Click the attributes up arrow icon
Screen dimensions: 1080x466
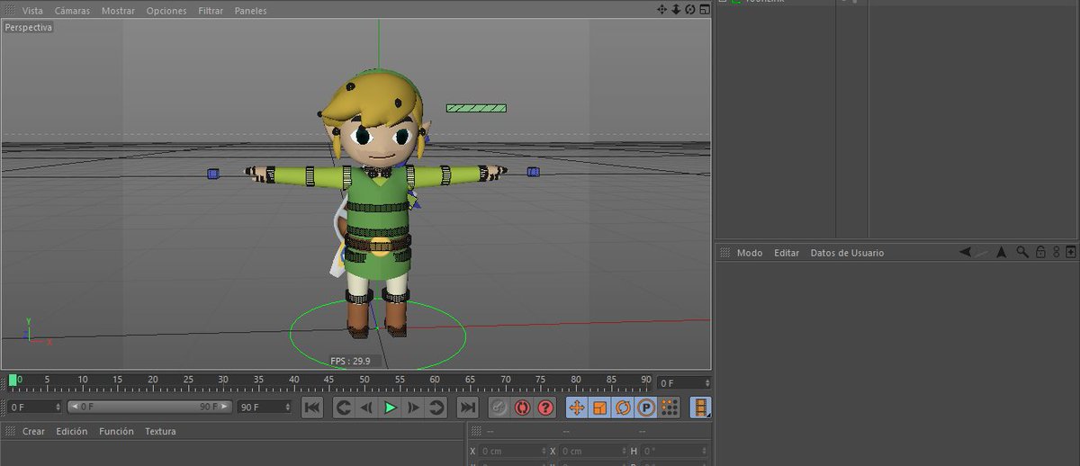(x=1002, y=253)
